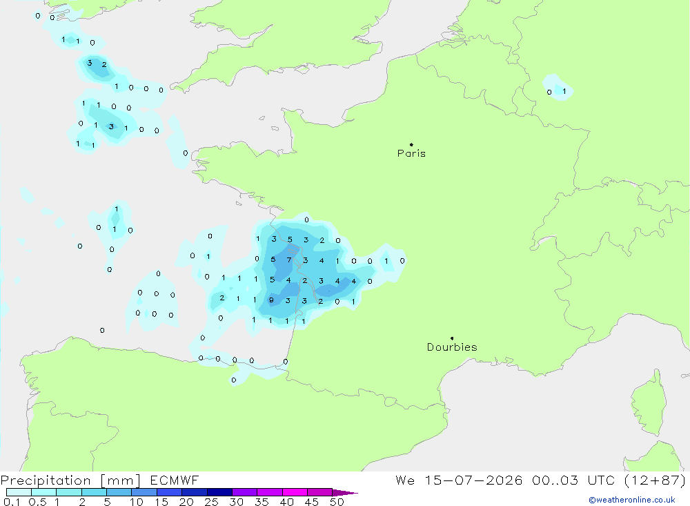
Task: Click the 0.5–1 mm legend color swatch
Action: click(43, 492)
